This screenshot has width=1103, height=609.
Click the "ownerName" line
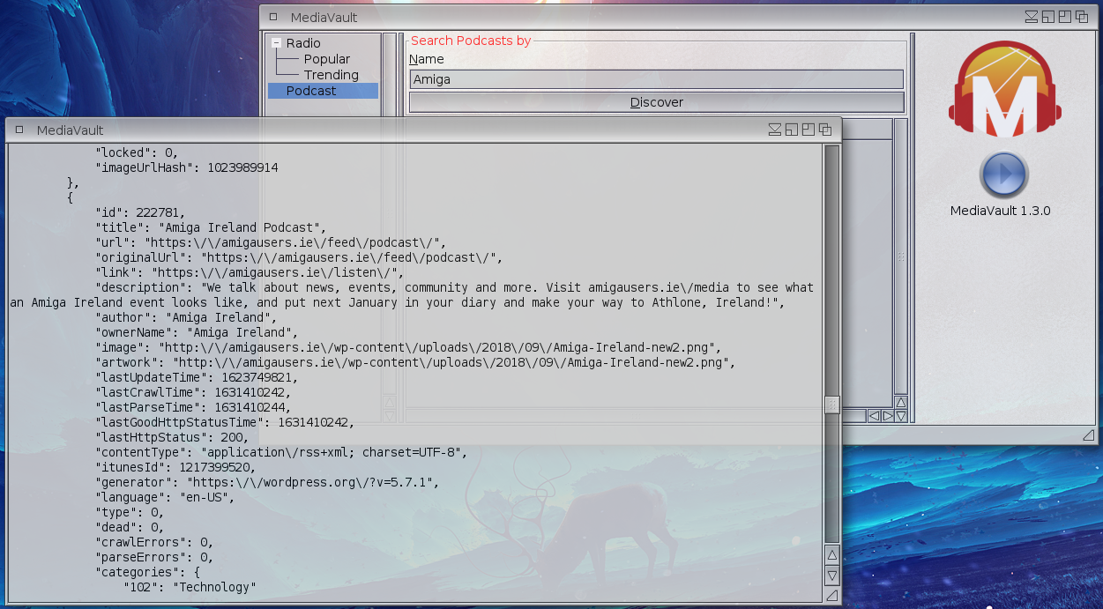tap(196, 332)
